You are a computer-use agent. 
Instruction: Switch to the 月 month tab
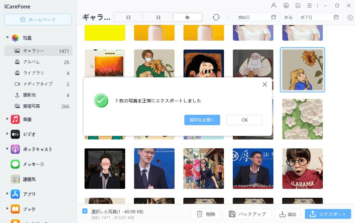pyautogui.click(x=158, y=18)
